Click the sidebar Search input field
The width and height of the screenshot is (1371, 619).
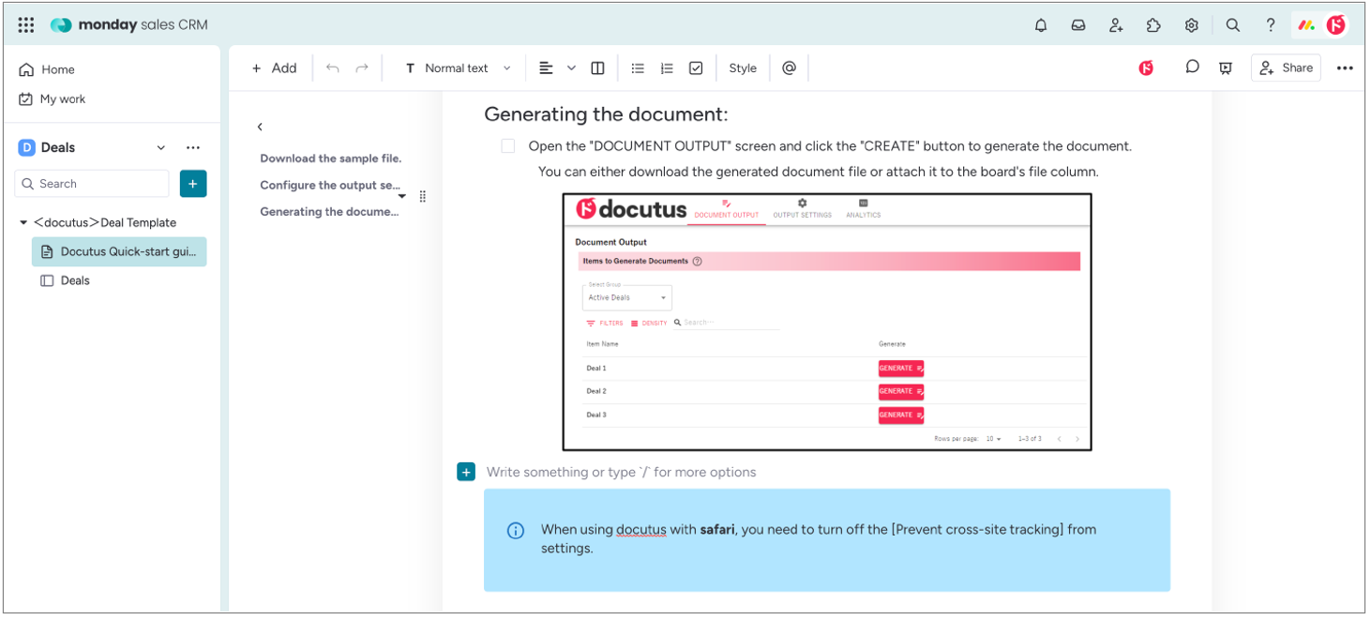pos(94,184)
